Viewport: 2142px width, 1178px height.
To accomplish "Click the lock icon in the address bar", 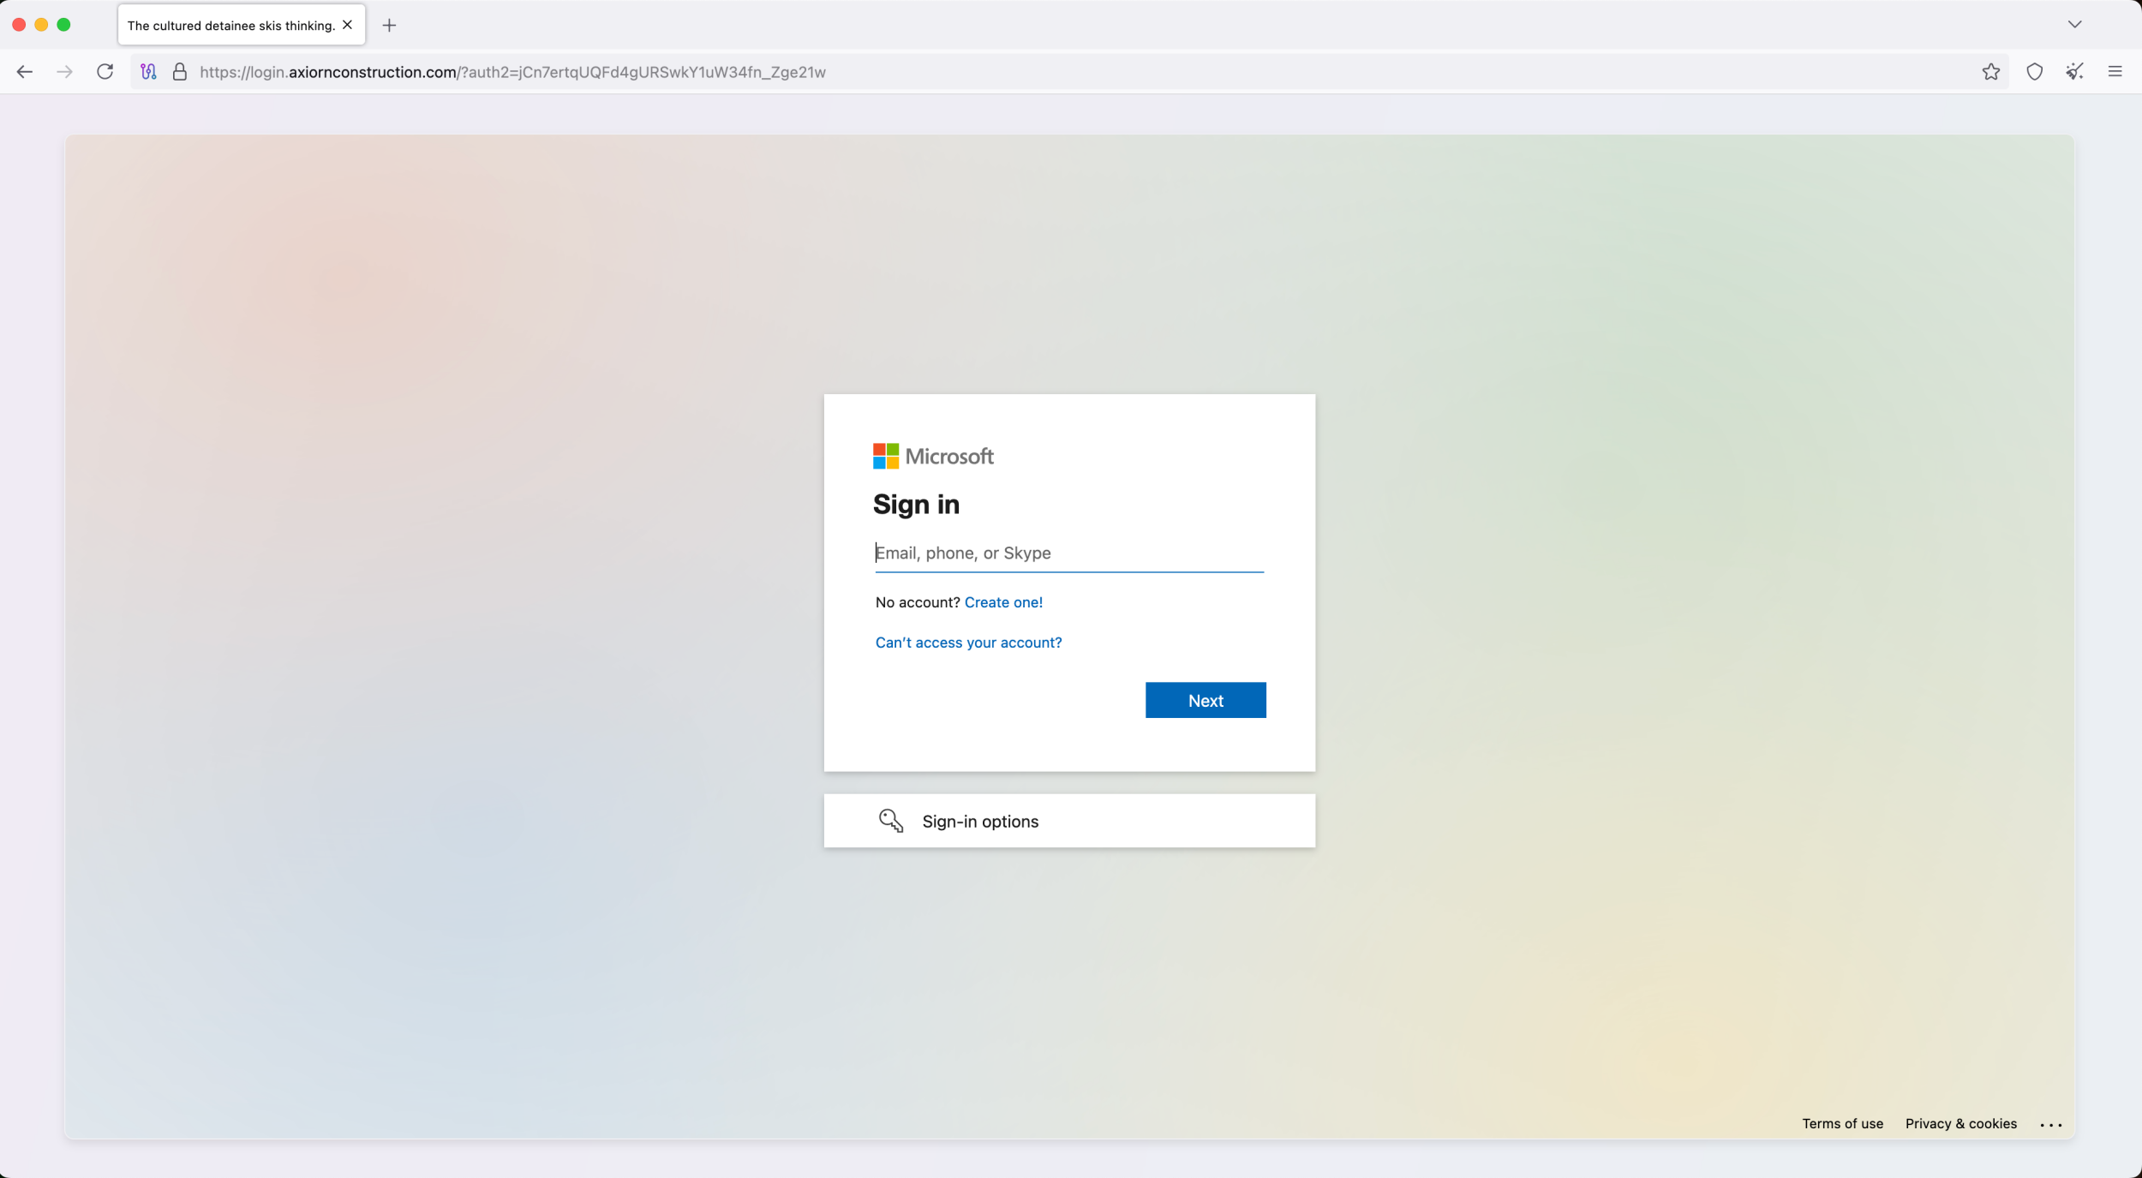I will tap(180, 72).
